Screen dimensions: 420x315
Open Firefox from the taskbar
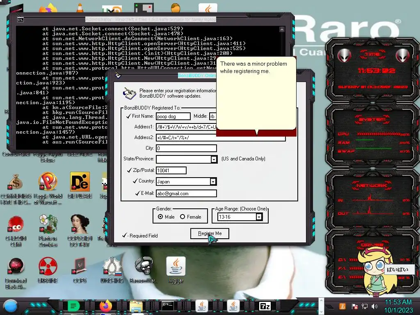[105, 306]
